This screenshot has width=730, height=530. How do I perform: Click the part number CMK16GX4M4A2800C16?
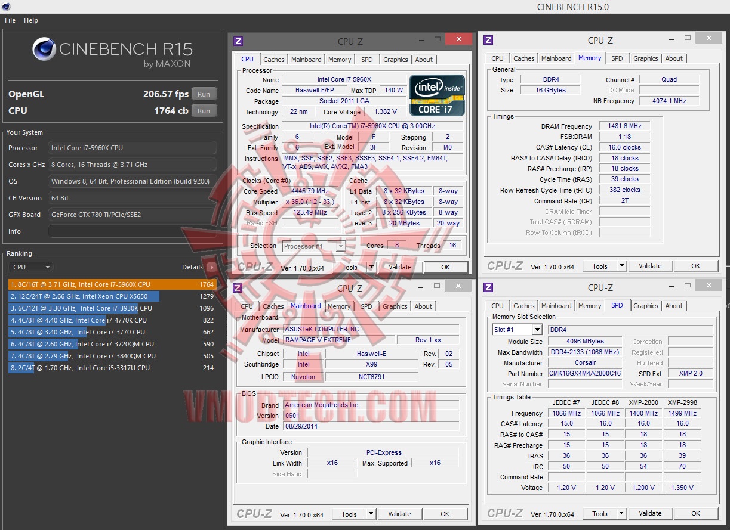tap(585, 373)
